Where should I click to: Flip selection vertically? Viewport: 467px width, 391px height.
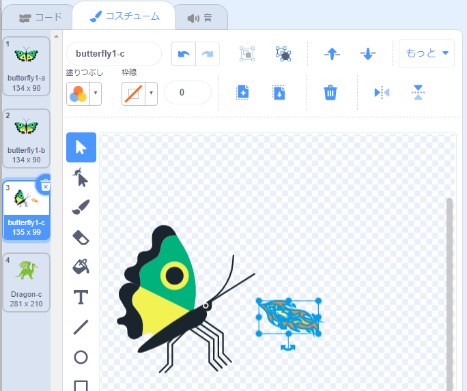pos(418,93)
